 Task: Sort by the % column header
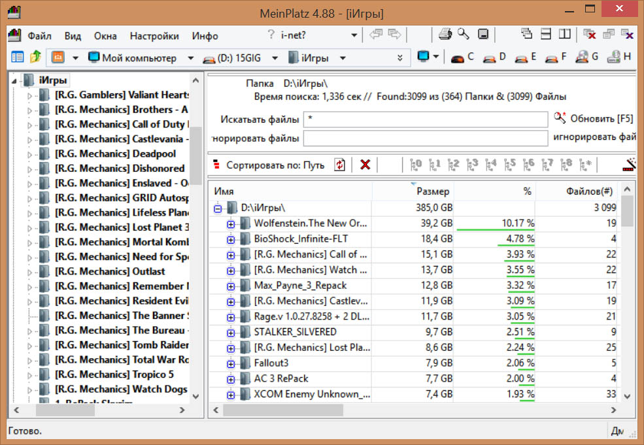coord(494,191)
